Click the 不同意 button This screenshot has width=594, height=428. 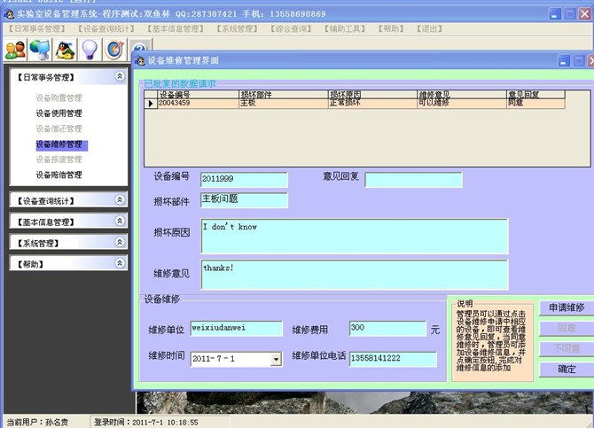click(567, 348)
